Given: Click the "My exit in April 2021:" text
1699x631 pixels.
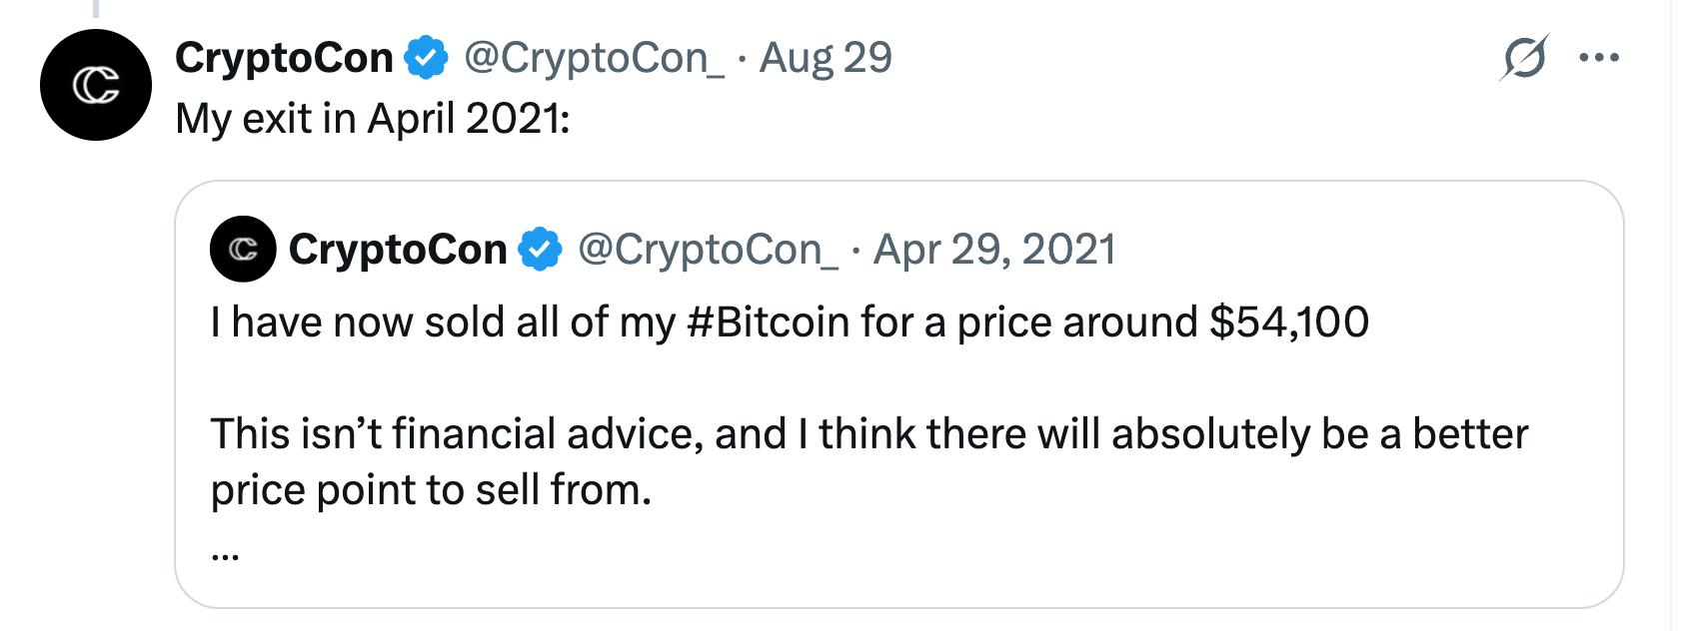Looking at the screenshot, I should [372, 119].
